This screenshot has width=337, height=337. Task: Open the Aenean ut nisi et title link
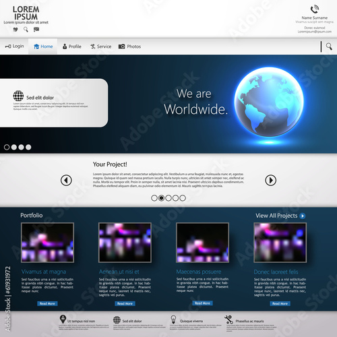pos(119,272)
